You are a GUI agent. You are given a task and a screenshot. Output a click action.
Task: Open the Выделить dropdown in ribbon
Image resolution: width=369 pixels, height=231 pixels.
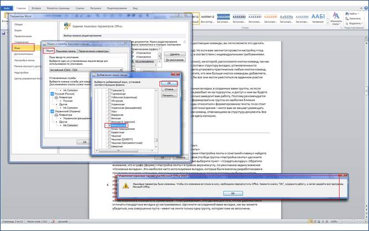pos(355,24)
